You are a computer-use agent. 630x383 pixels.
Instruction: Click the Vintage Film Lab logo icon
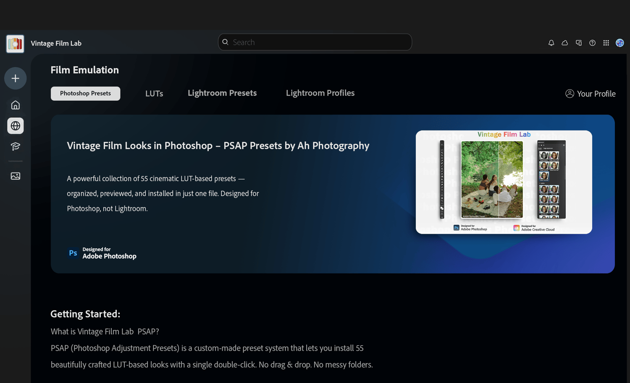(15, 44)
